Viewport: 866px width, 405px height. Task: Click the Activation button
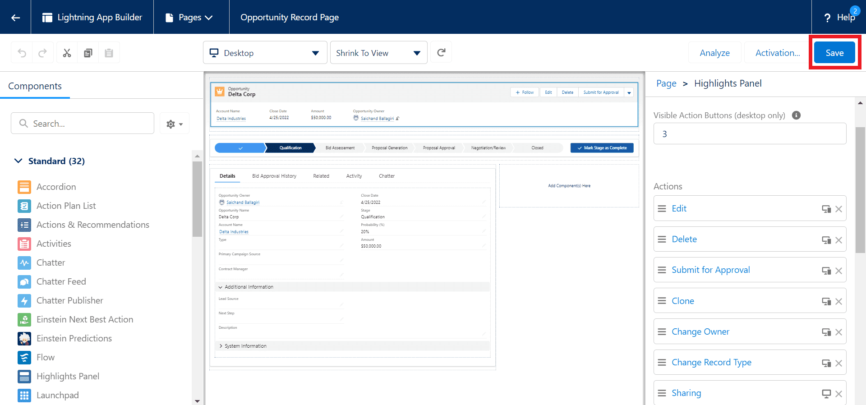pos(778,53)
